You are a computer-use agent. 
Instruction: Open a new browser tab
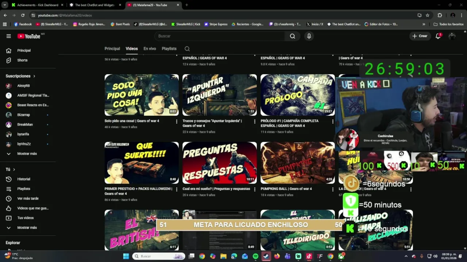[x=186, y=5]
